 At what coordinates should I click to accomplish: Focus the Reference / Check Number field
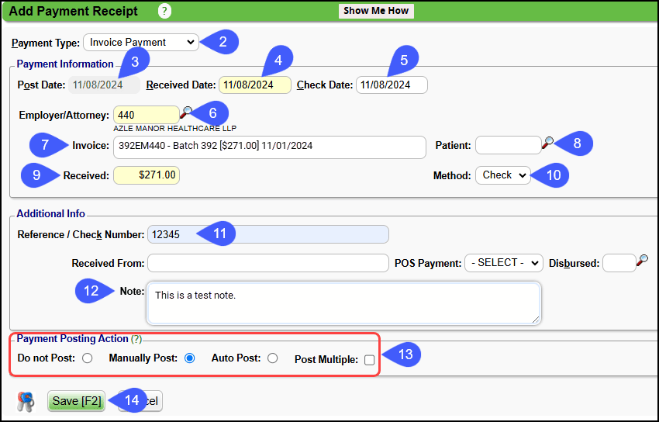[x=267, y=234]
